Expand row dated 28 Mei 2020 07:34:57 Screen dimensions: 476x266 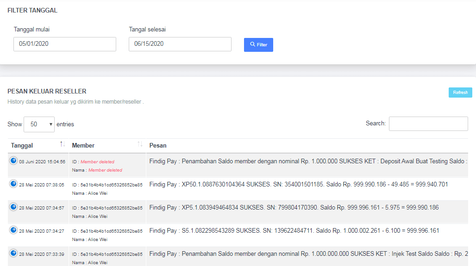click(13, 206)
